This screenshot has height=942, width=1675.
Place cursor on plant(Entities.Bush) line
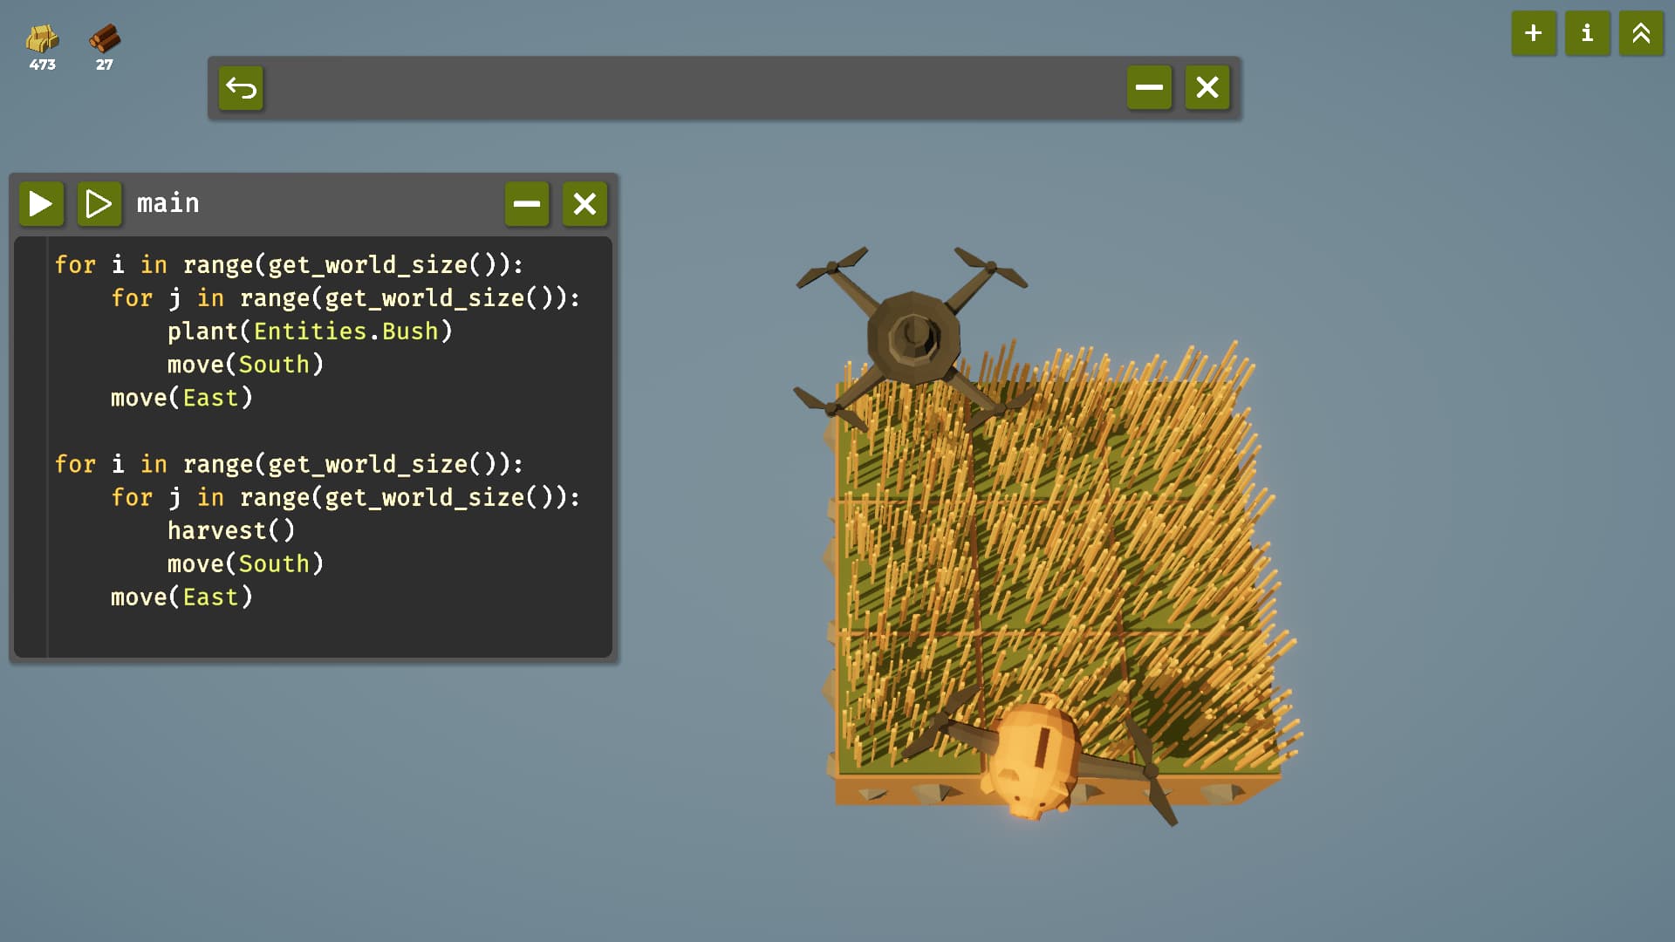pyautogui.click(x=309, y=331)
